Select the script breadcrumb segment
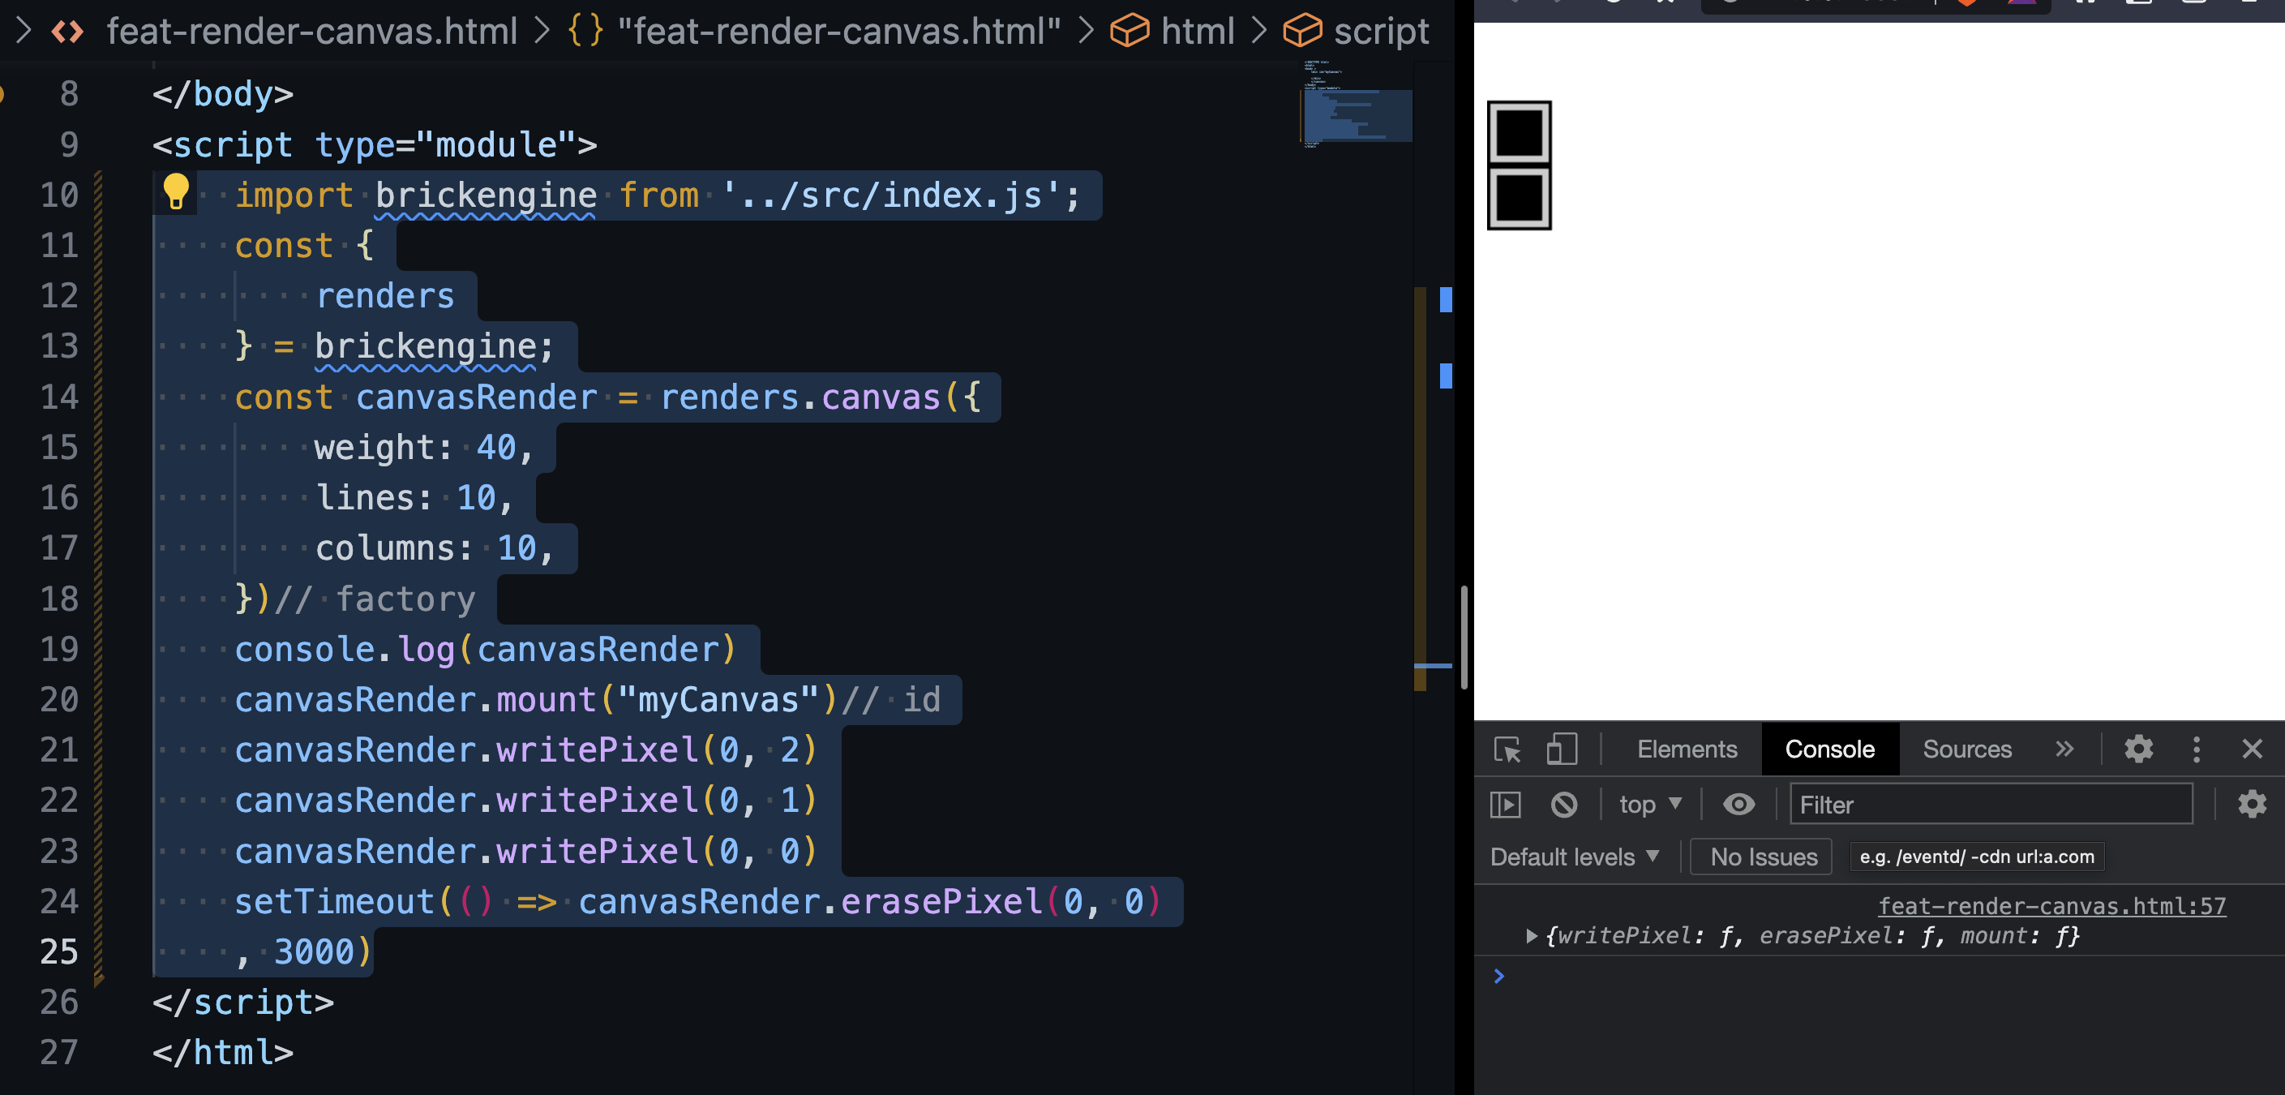 (1380, 32)
